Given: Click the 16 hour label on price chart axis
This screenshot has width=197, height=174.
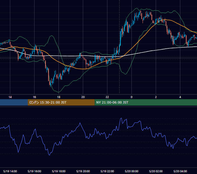Looking at the screenshot, I should 34,97.
